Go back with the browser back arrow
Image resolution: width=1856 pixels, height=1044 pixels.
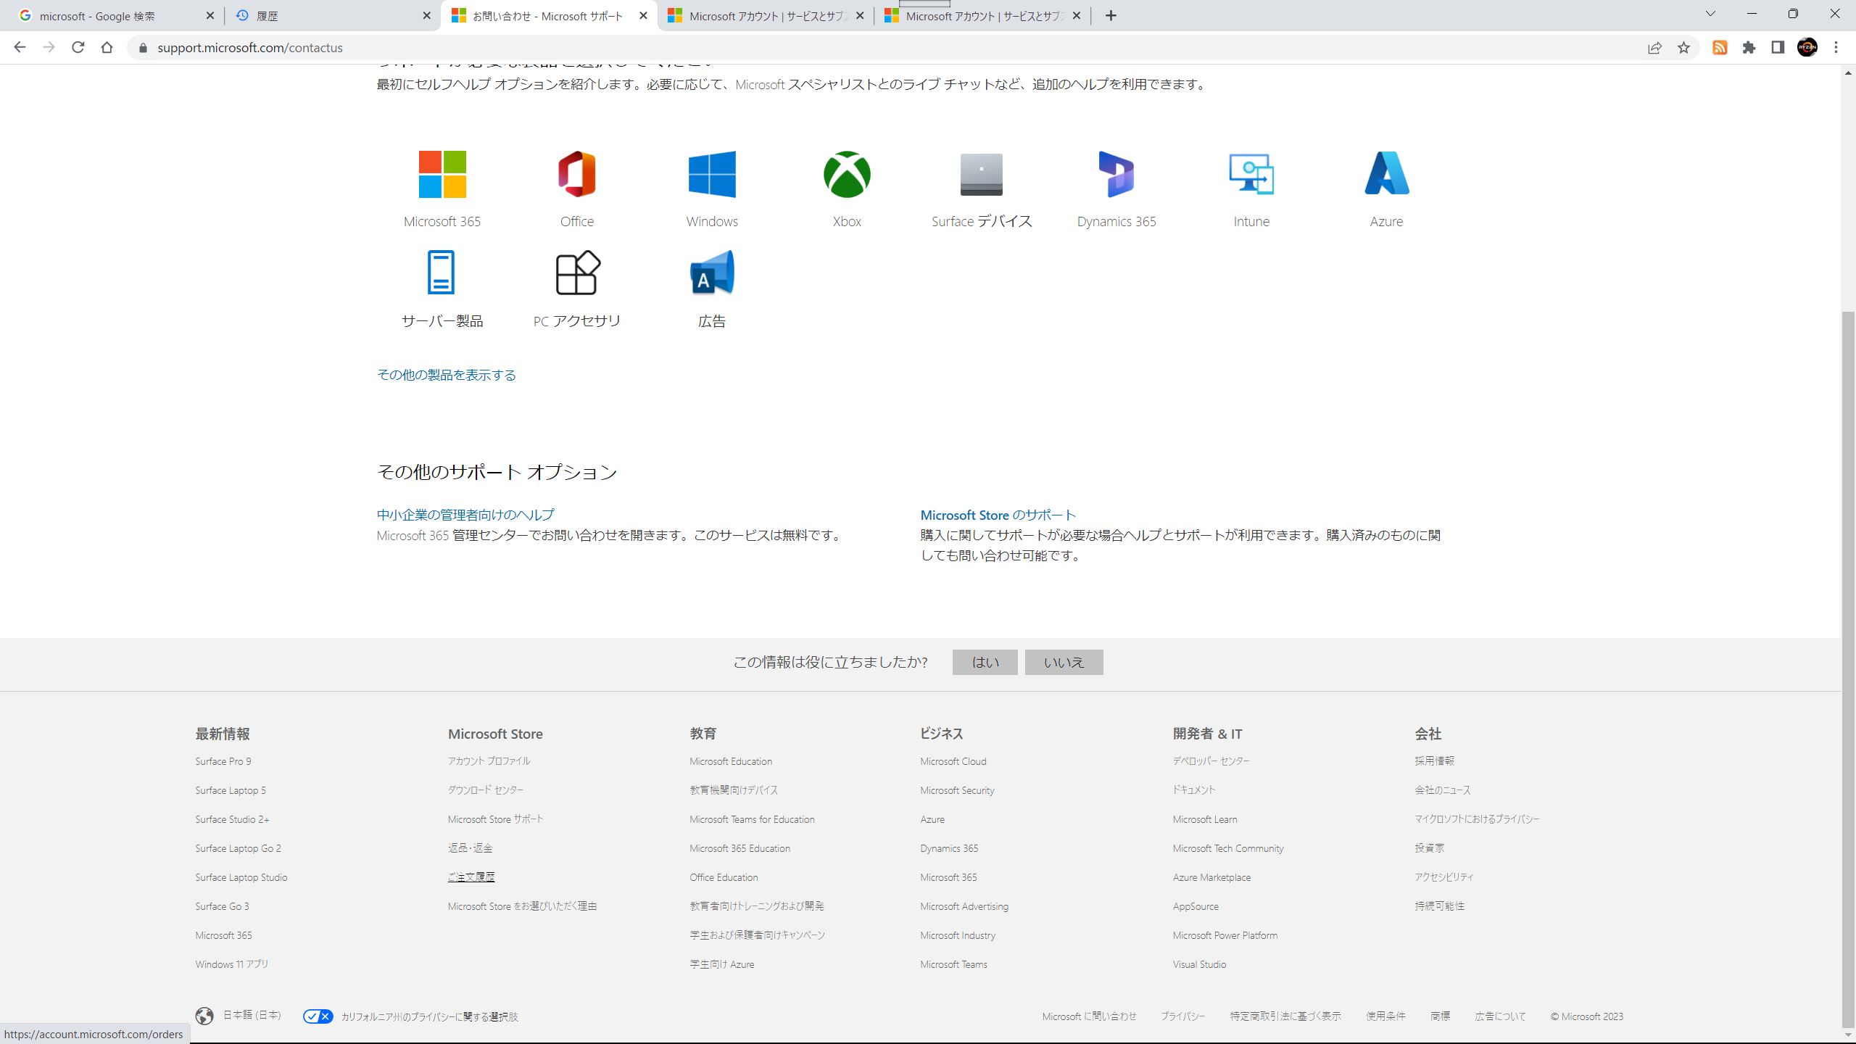tap(20, 47)
